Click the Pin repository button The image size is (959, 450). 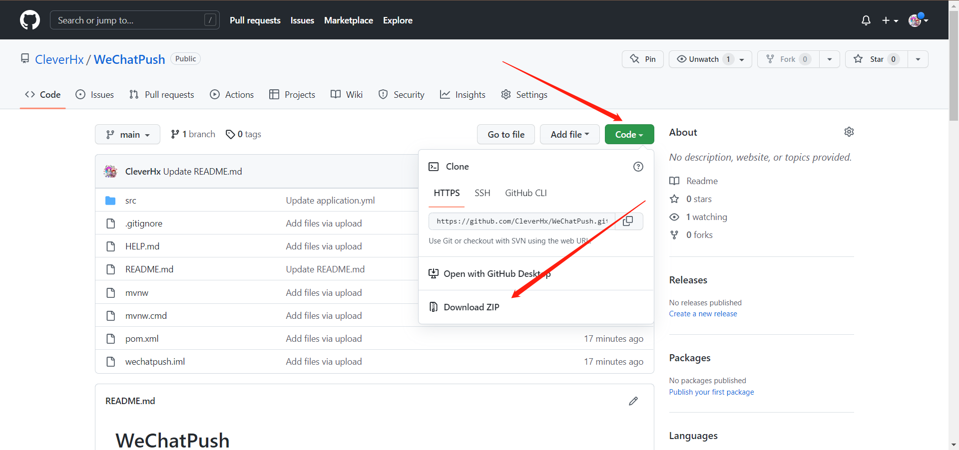(x=642, y=59)
